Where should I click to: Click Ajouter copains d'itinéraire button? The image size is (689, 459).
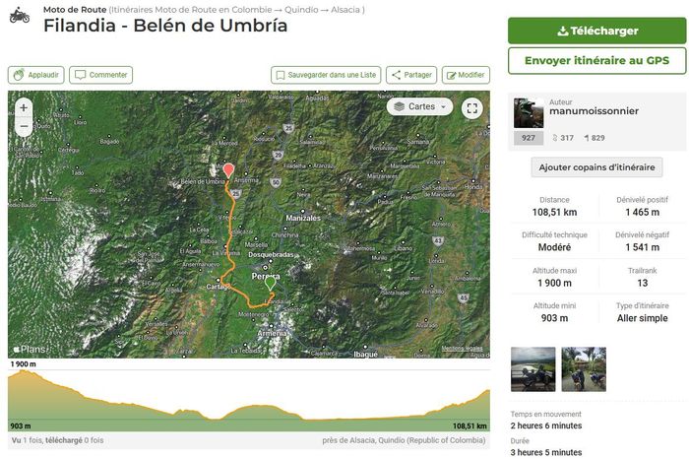click(x=596, y=167)
